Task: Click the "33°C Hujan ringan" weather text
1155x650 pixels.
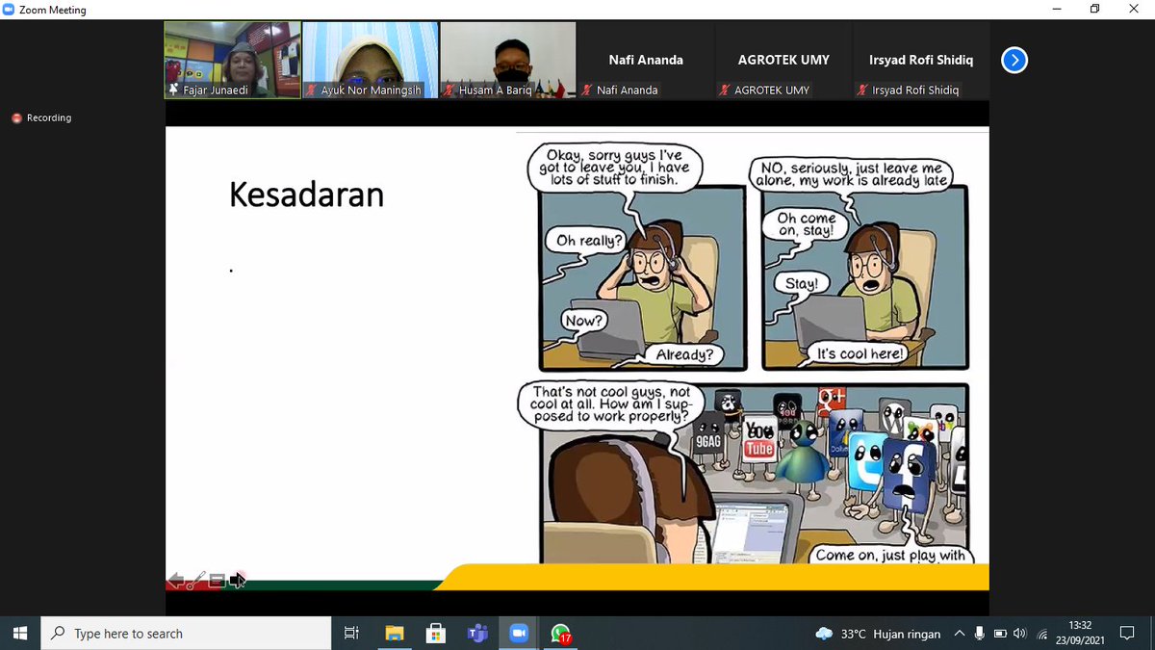Action: pyautogui.click(x=892, y=634)
